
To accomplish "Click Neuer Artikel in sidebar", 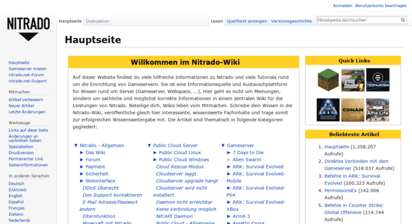I will point(21,106).
